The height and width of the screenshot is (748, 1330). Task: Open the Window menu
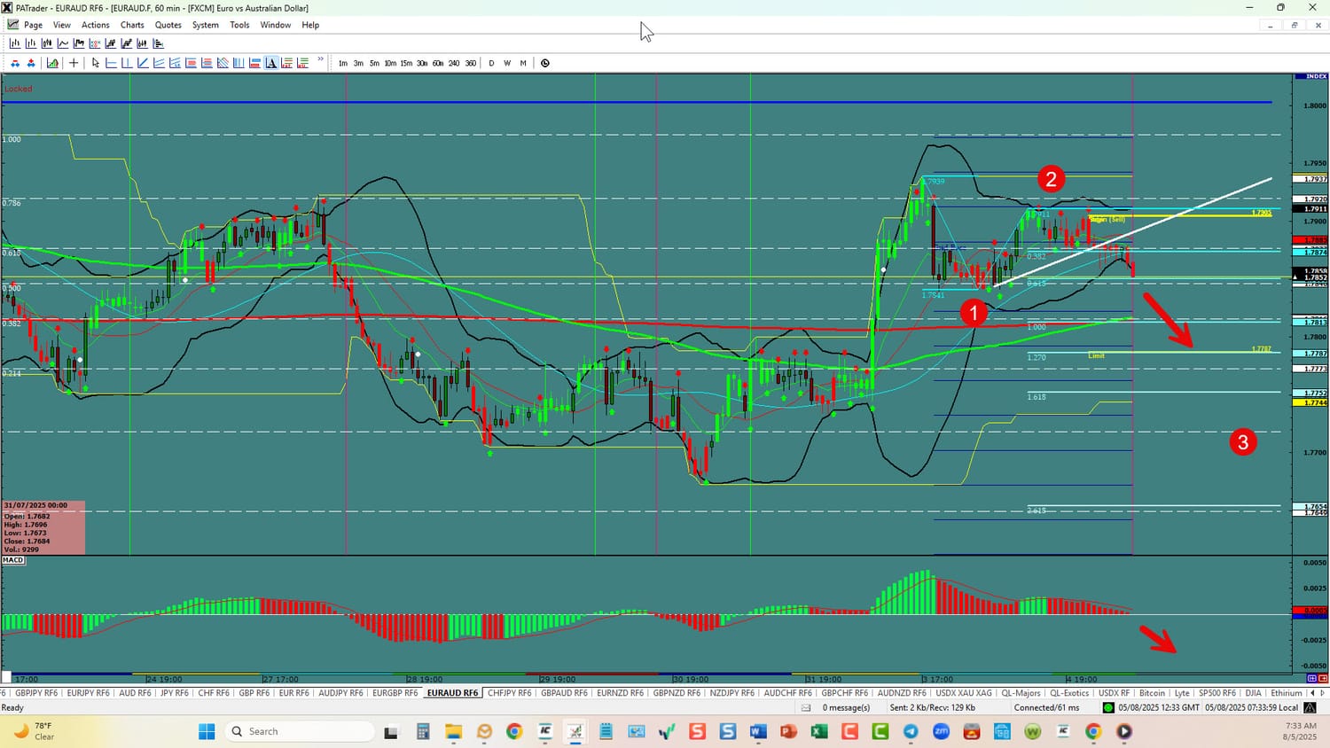(x=276, y=25)
